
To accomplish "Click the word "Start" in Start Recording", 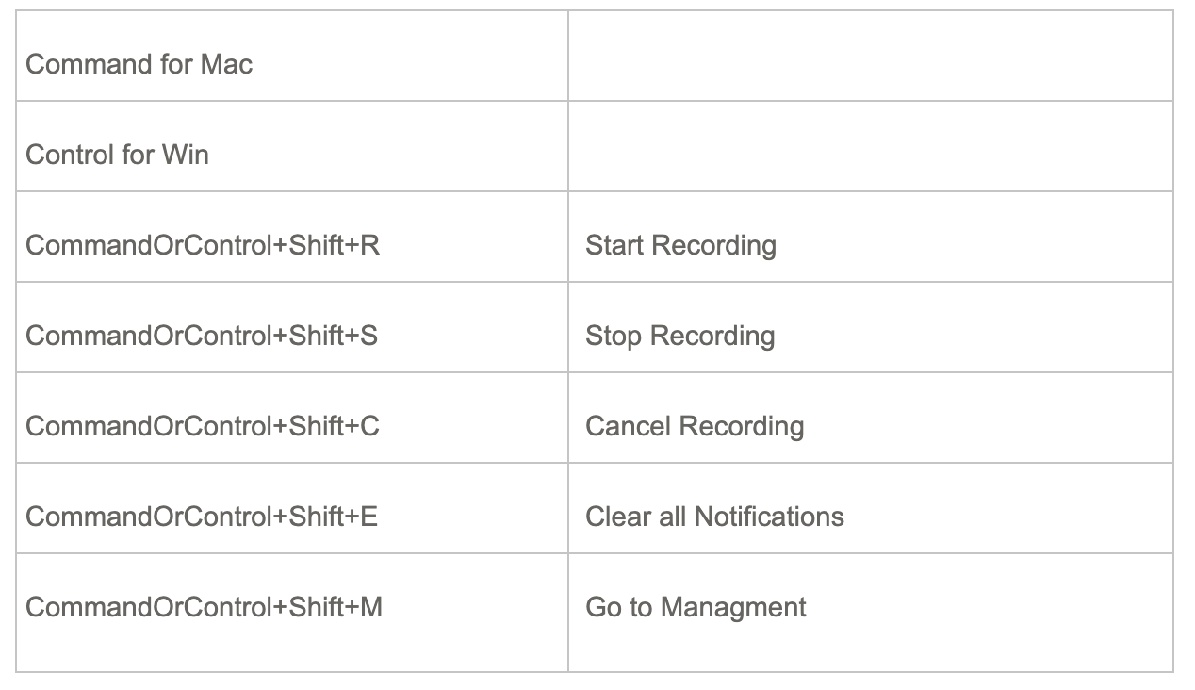I will 614,245.
